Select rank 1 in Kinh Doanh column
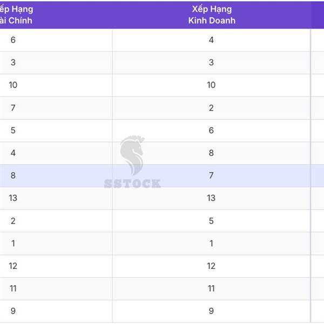The image size is (324, 324). (x=211, y=244)
